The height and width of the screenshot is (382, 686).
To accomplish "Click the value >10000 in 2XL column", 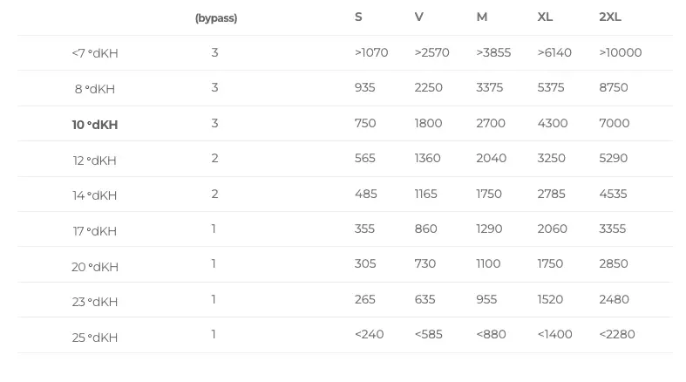I will click(621, 53).
